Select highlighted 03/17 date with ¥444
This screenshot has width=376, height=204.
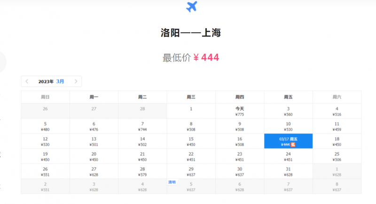pyautogui.click(x=288, y=141)
